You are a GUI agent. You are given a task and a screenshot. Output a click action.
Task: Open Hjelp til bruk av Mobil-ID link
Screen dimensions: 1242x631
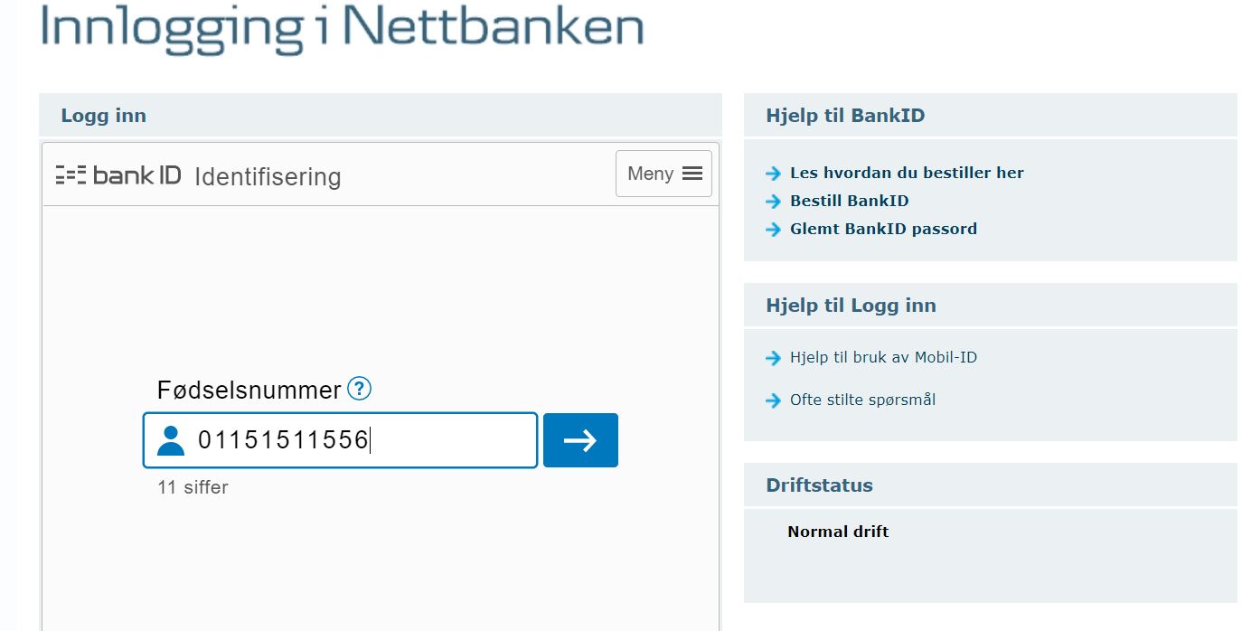883,357
